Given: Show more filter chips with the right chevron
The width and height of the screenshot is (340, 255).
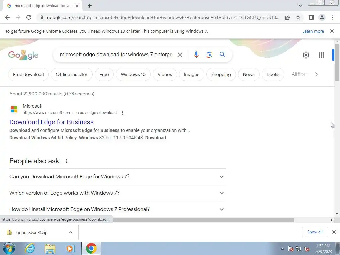Looking at the screenshot, I should (x=316, y=74).
